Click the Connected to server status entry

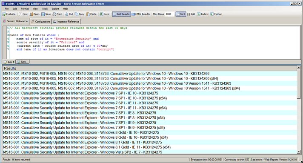[261, 160]
